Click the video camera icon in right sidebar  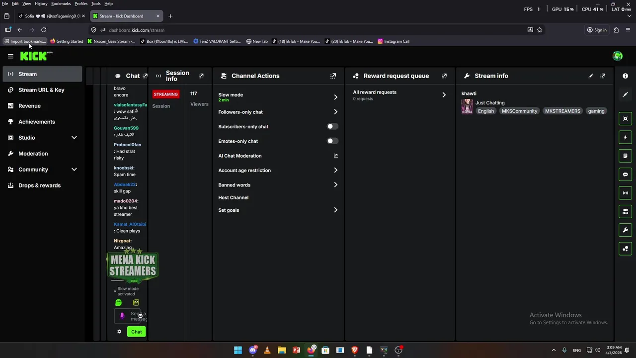pos(625,211)
